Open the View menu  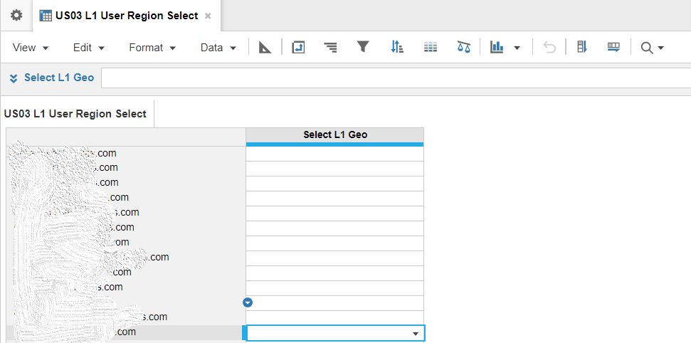point(31,48)
